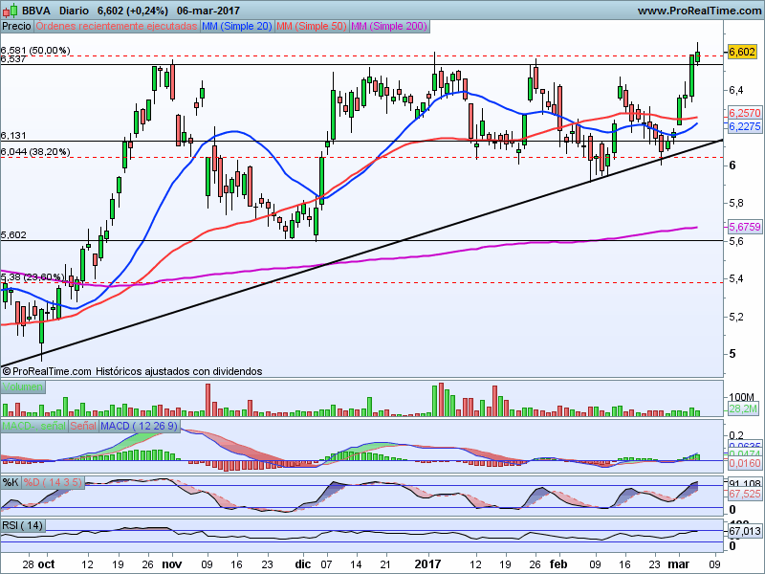This screenshot has width=765, height=574.
Task: Click the 6,044 (38,20%) Fibonacci level label
Action: tap(35, 152)
